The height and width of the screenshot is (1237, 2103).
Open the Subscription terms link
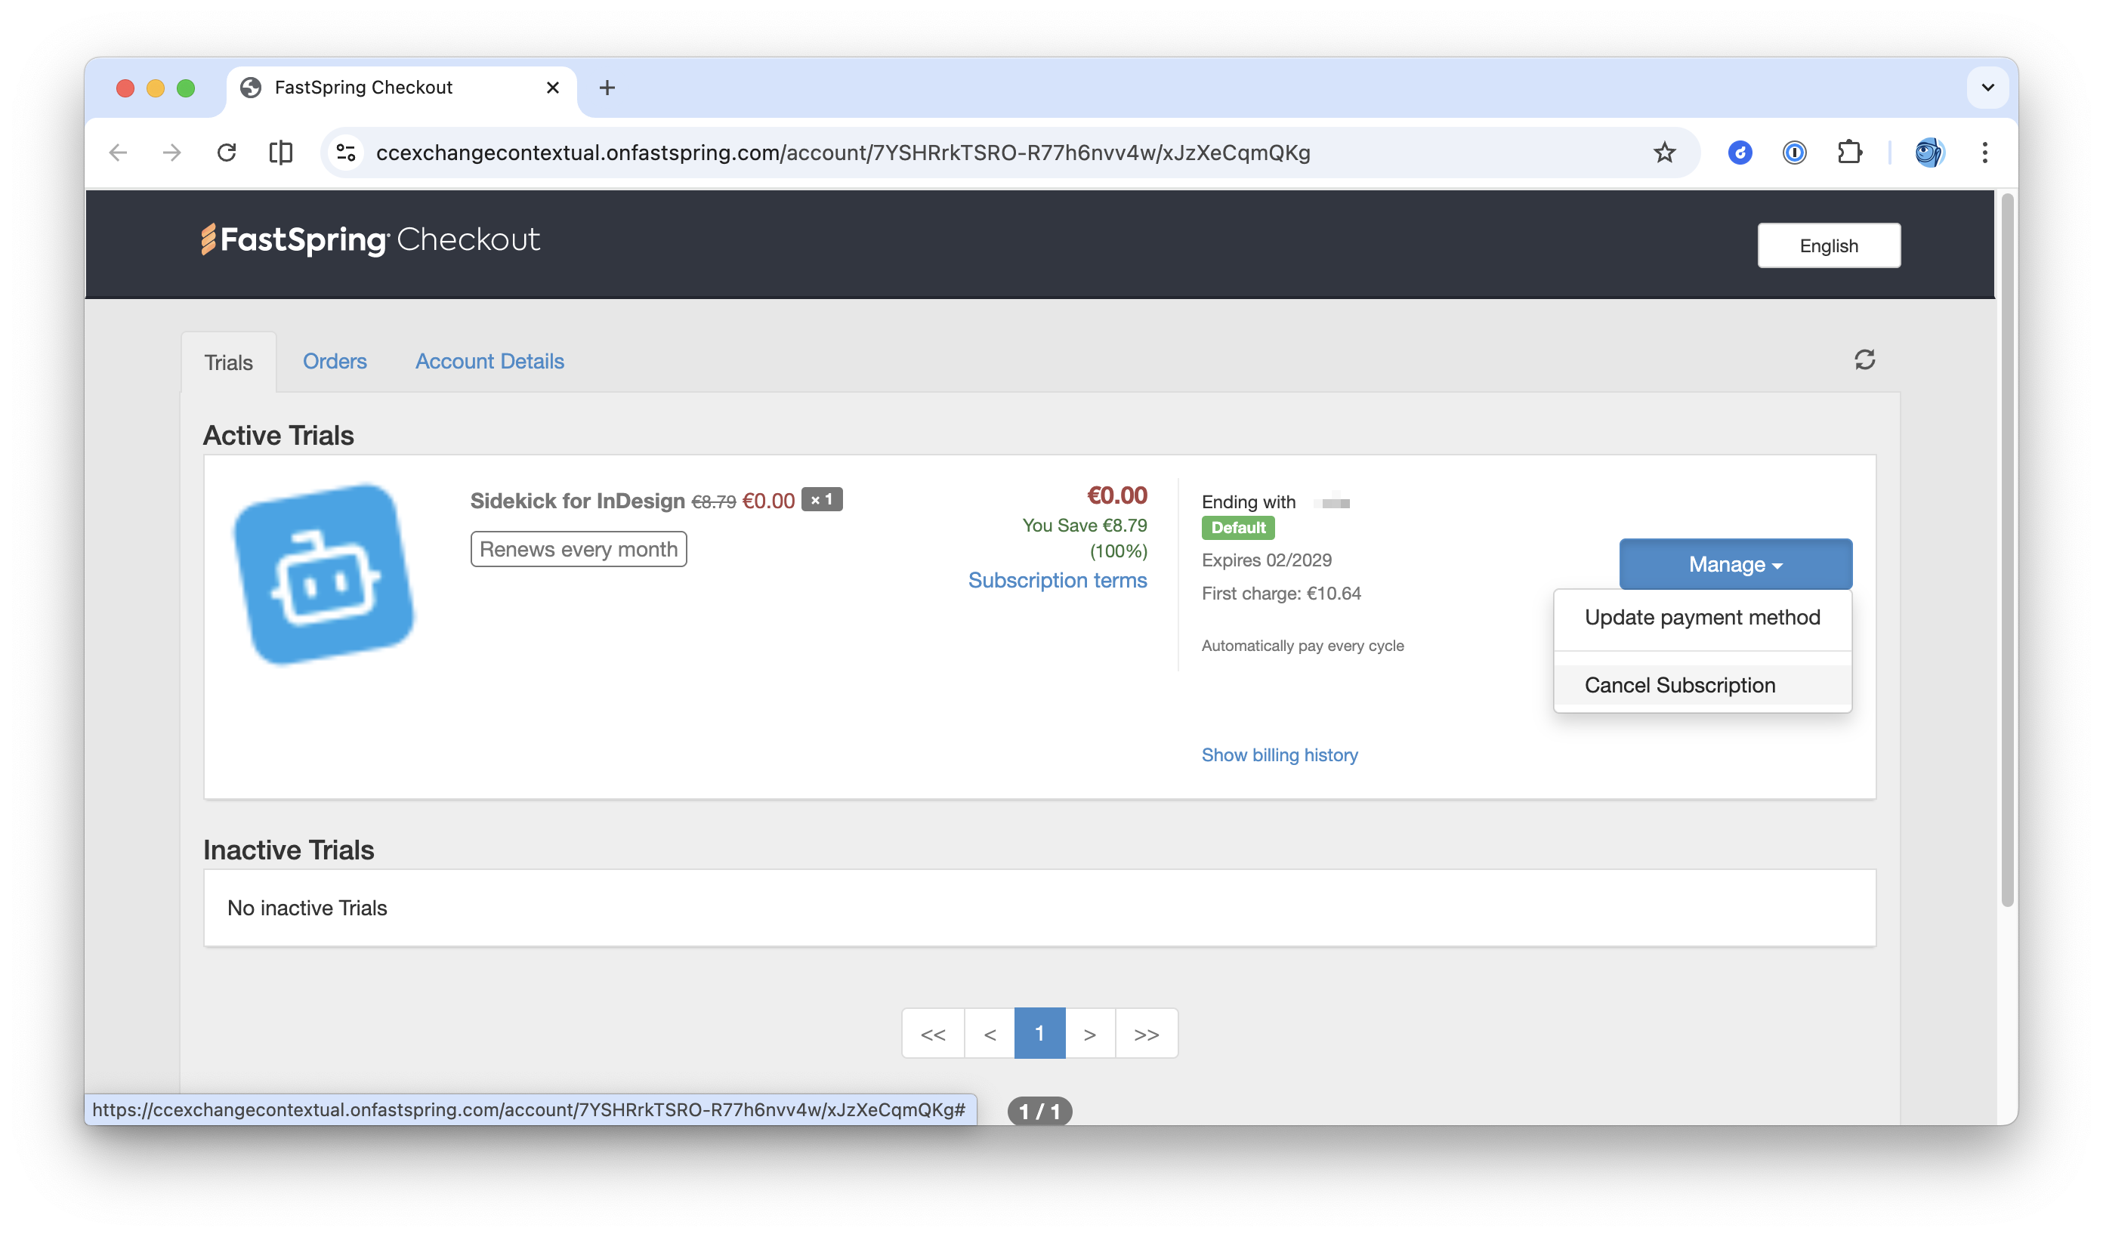1058,581
